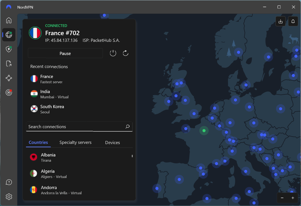Select Andorra la Vella Virtual entry
This screenshot has width=301, height=206.
click(x=79, y=190)
